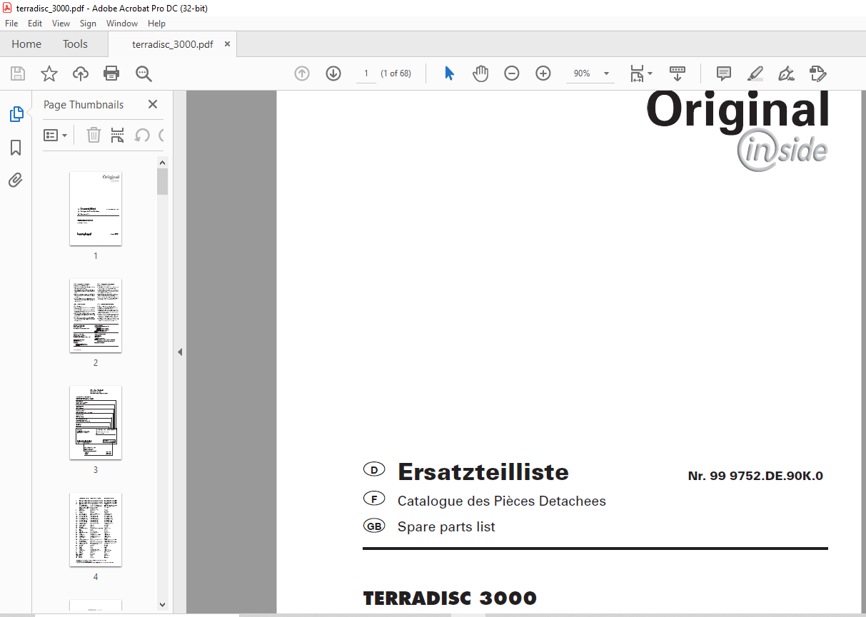Image resolution: width=866 pixels, height=617 pixels.
Task: Select page 1 thumbnail
Action: [96, 208]
